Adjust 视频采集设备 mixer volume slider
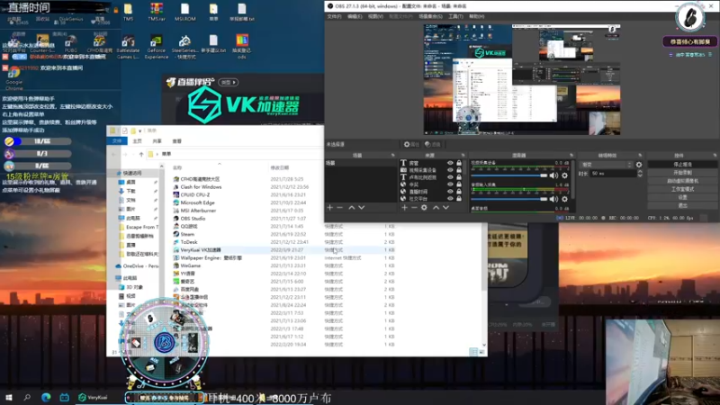The width and height of the screenshot is (720, 405). (509, 175)
